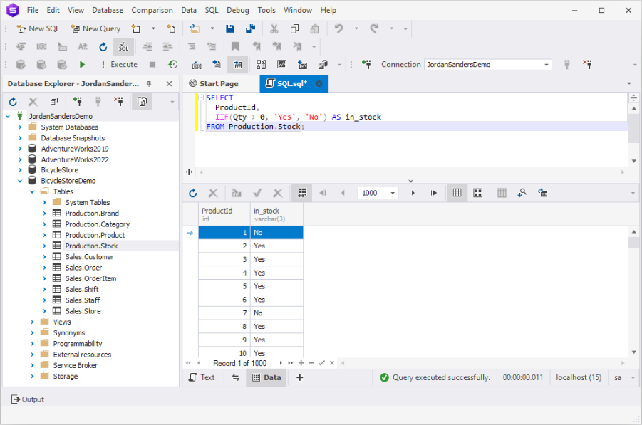Click New Connection icon in Database Explorer
Screen dimensions: 642x425
point(78,102)
